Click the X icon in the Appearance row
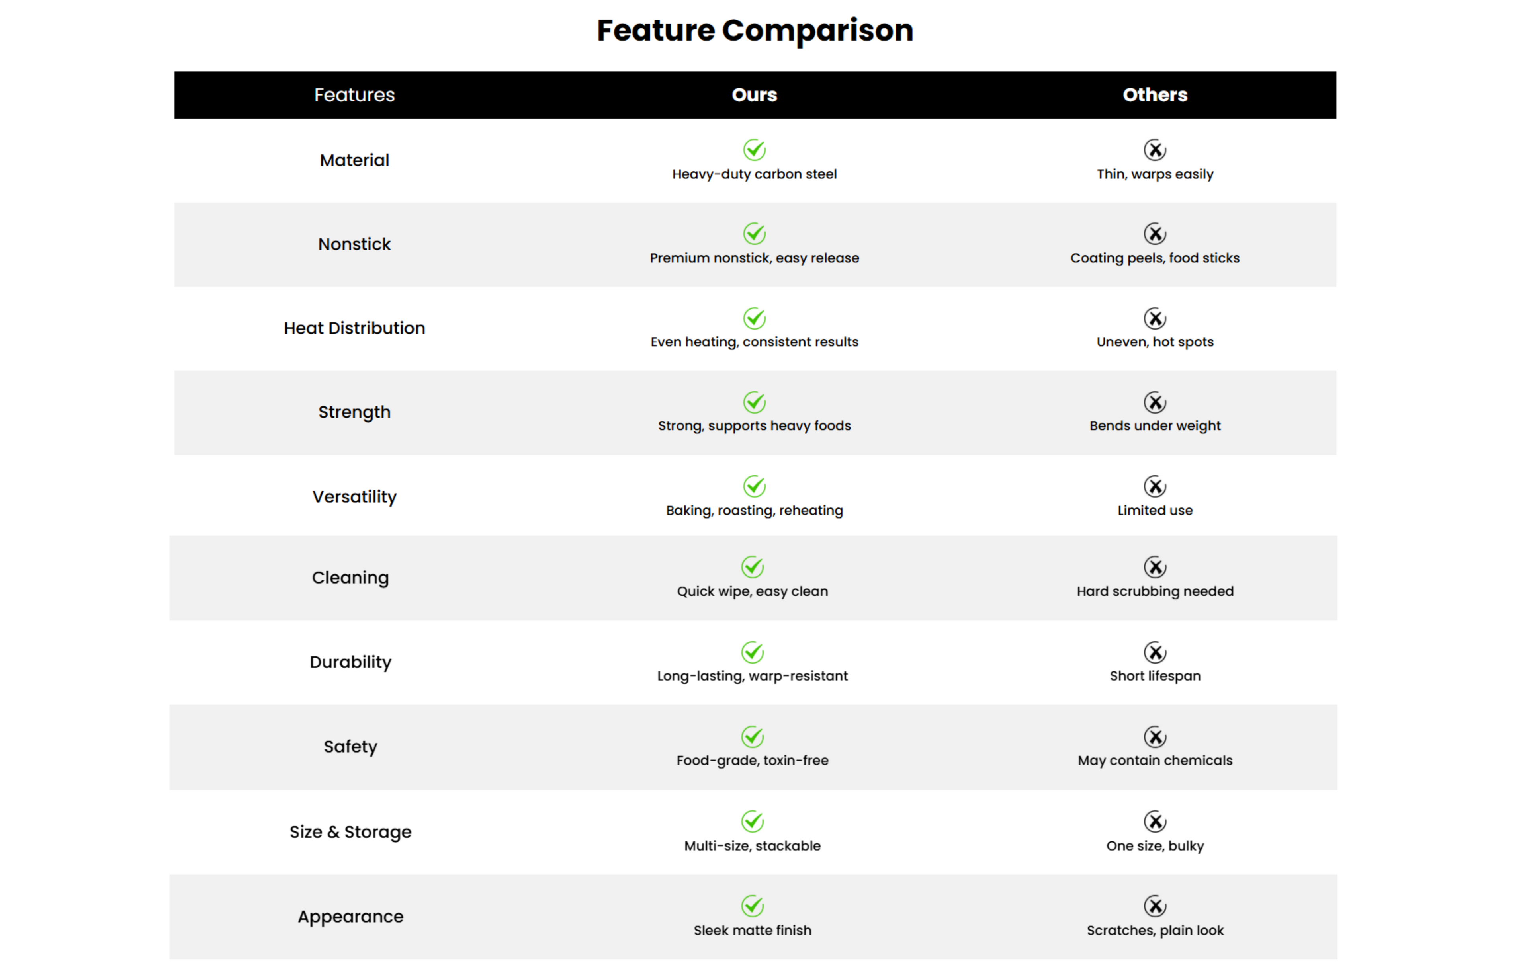Image resolution: width=1529 pixels, height=966 pixels. (x=1155, y=906)
